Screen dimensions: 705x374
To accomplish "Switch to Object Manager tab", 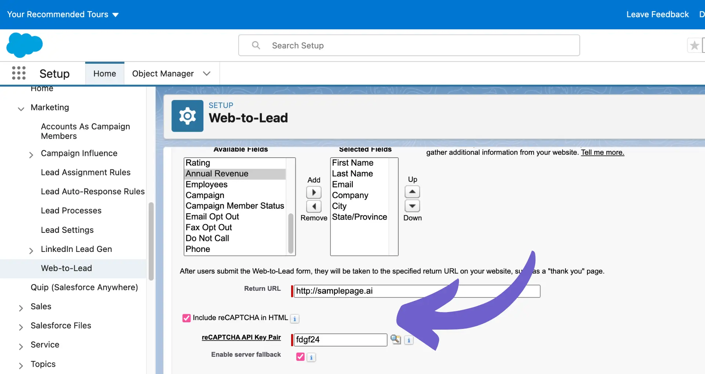I will [163, 73].
